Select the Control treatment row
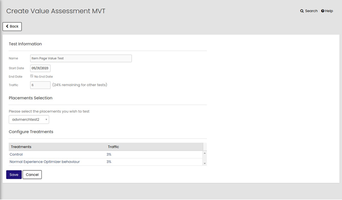Viewport: 342px width, 200px height. coord(16,154)
